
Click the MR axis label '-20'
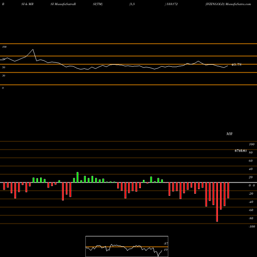(251, 194)
